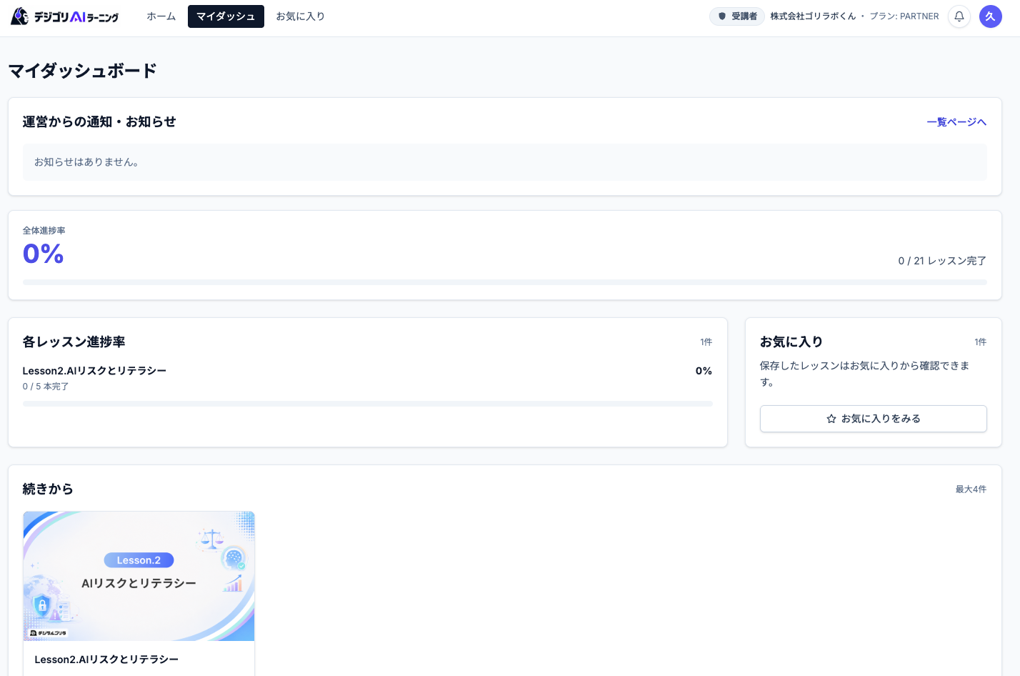Click 0 / 21 レッスン完了 text

pos(942,261)
